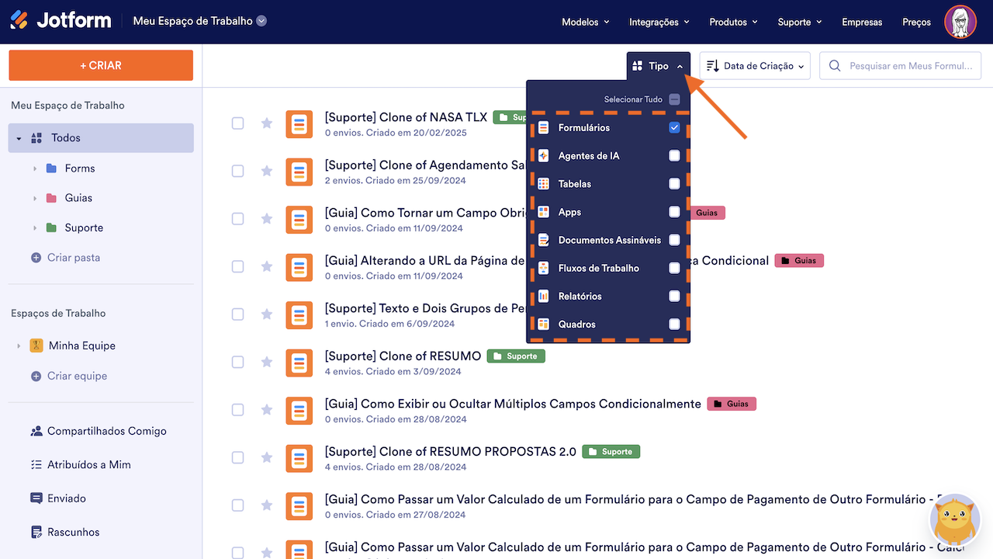
Task: Open the user avatar profile menu
Action: coord(960,22)
